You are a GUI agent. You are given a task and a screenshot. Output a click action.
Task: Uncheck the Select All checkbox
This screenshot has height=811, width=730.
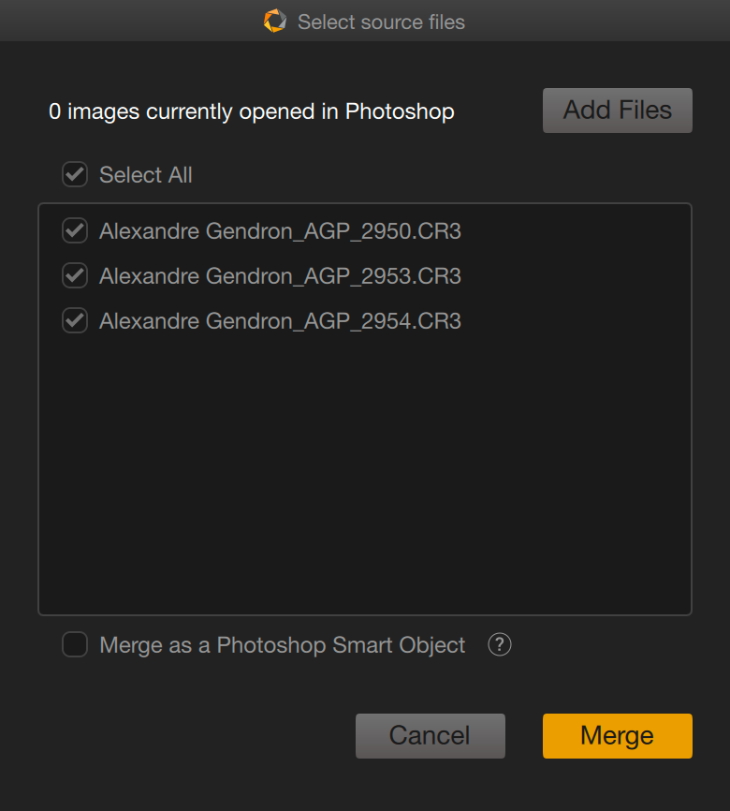[75, 174]
